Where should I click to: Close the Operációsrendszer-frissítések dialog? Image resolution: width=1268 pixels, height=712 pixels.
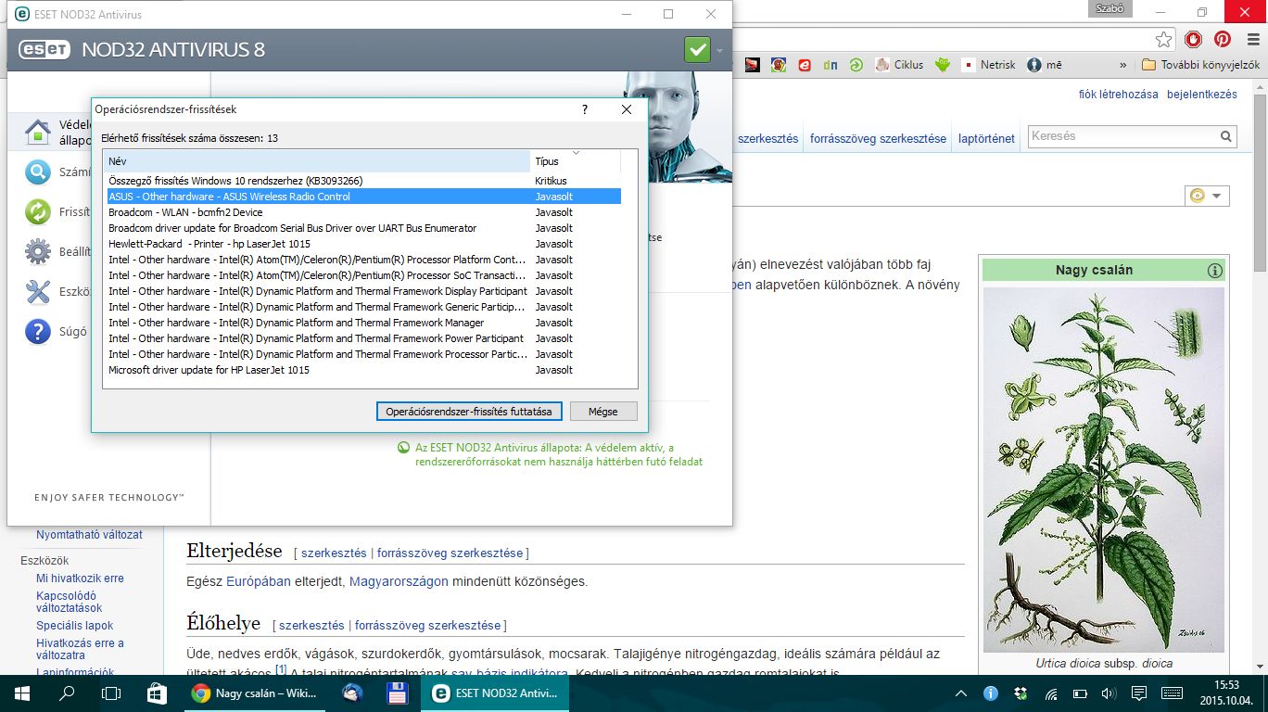point(627,109)
